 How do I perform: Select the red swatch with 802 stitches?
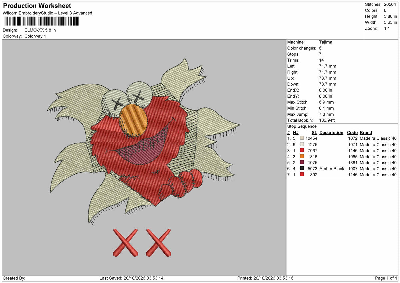coord(302,174)
